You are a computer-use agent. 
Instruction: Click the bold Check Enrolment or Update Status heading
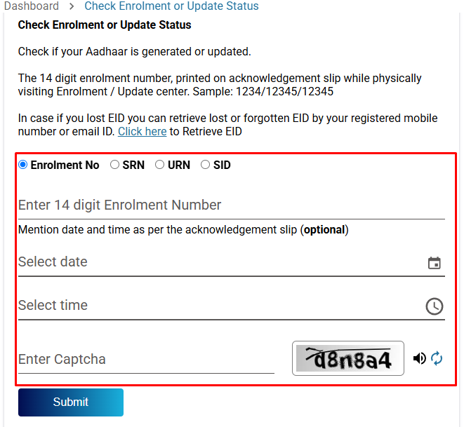coord(105,25)
